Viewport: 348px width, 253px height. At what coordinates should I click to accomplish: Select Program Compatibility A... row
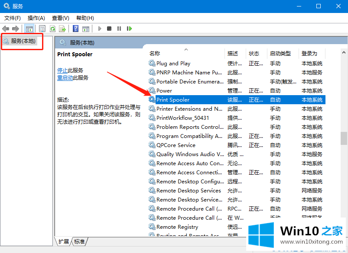(x=237, y=136)
